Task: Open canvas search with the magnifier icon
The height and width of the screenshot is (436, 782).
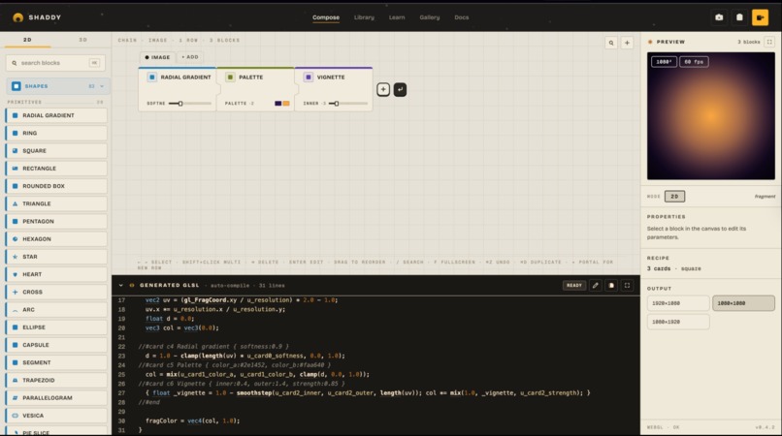Action: [611, 43]
